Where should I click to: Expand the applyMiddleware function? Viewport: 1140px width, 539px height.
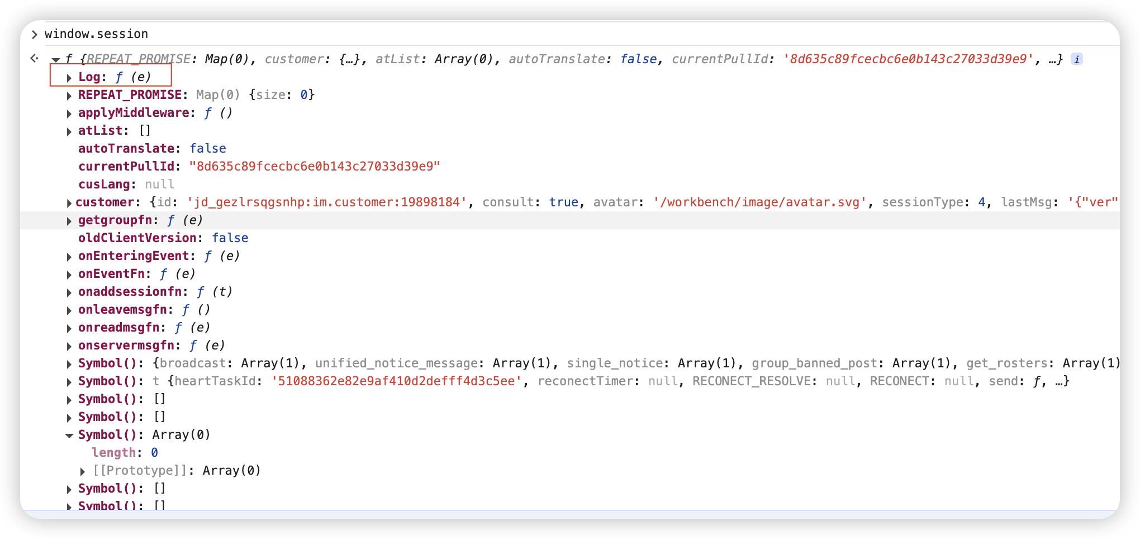pyautogui.click(x=69, y=114)
